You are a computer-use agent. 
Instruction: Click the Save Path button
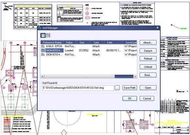click(x=130, y=88)
